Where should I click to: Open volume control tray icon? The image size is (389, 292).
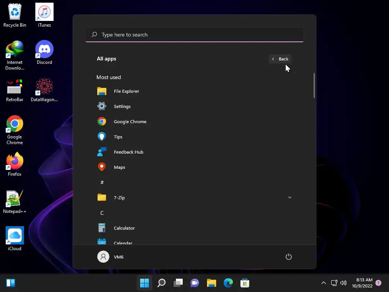click(x=343, y=282)
